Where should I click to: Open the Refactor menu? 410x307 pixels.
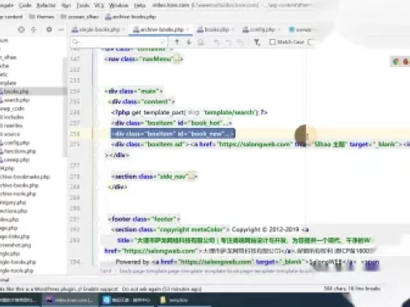coord(46,5)
